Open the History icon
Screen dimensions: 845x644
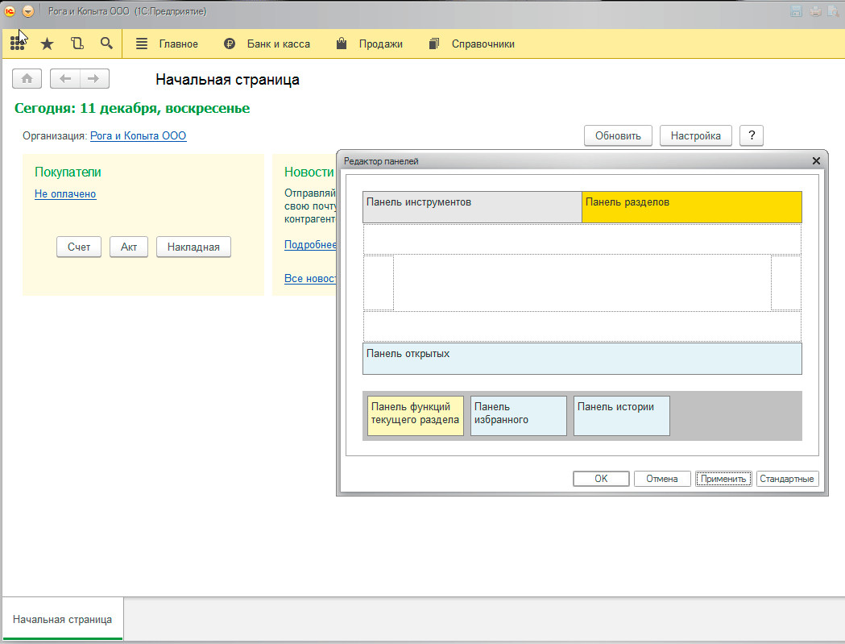tap(77, 44)
